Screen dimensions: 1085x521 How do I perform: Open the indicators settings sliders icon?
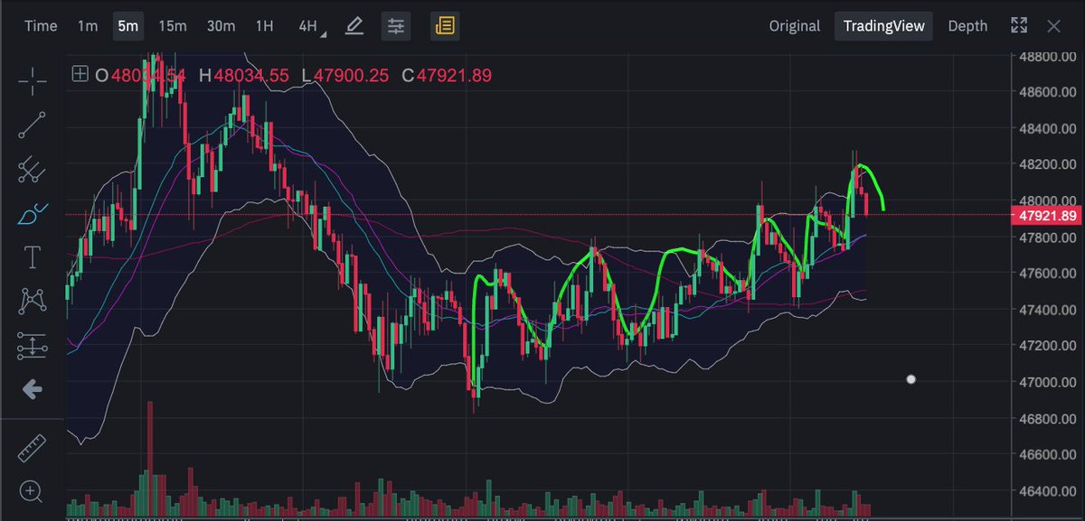[x=396, y=26]
